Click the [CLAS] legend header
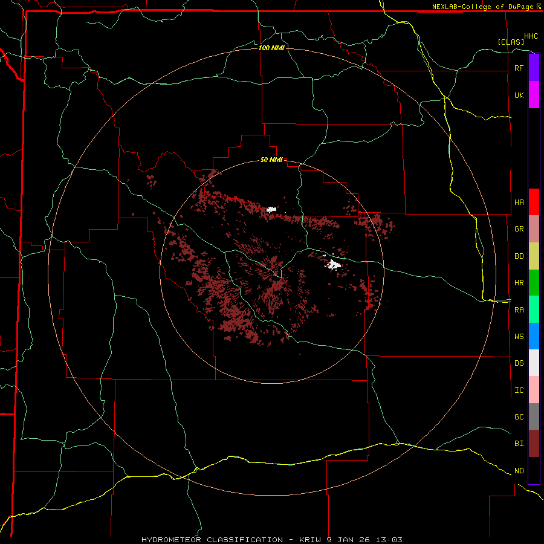The height and width of the screenshot is (544, 544). (511, 42)
